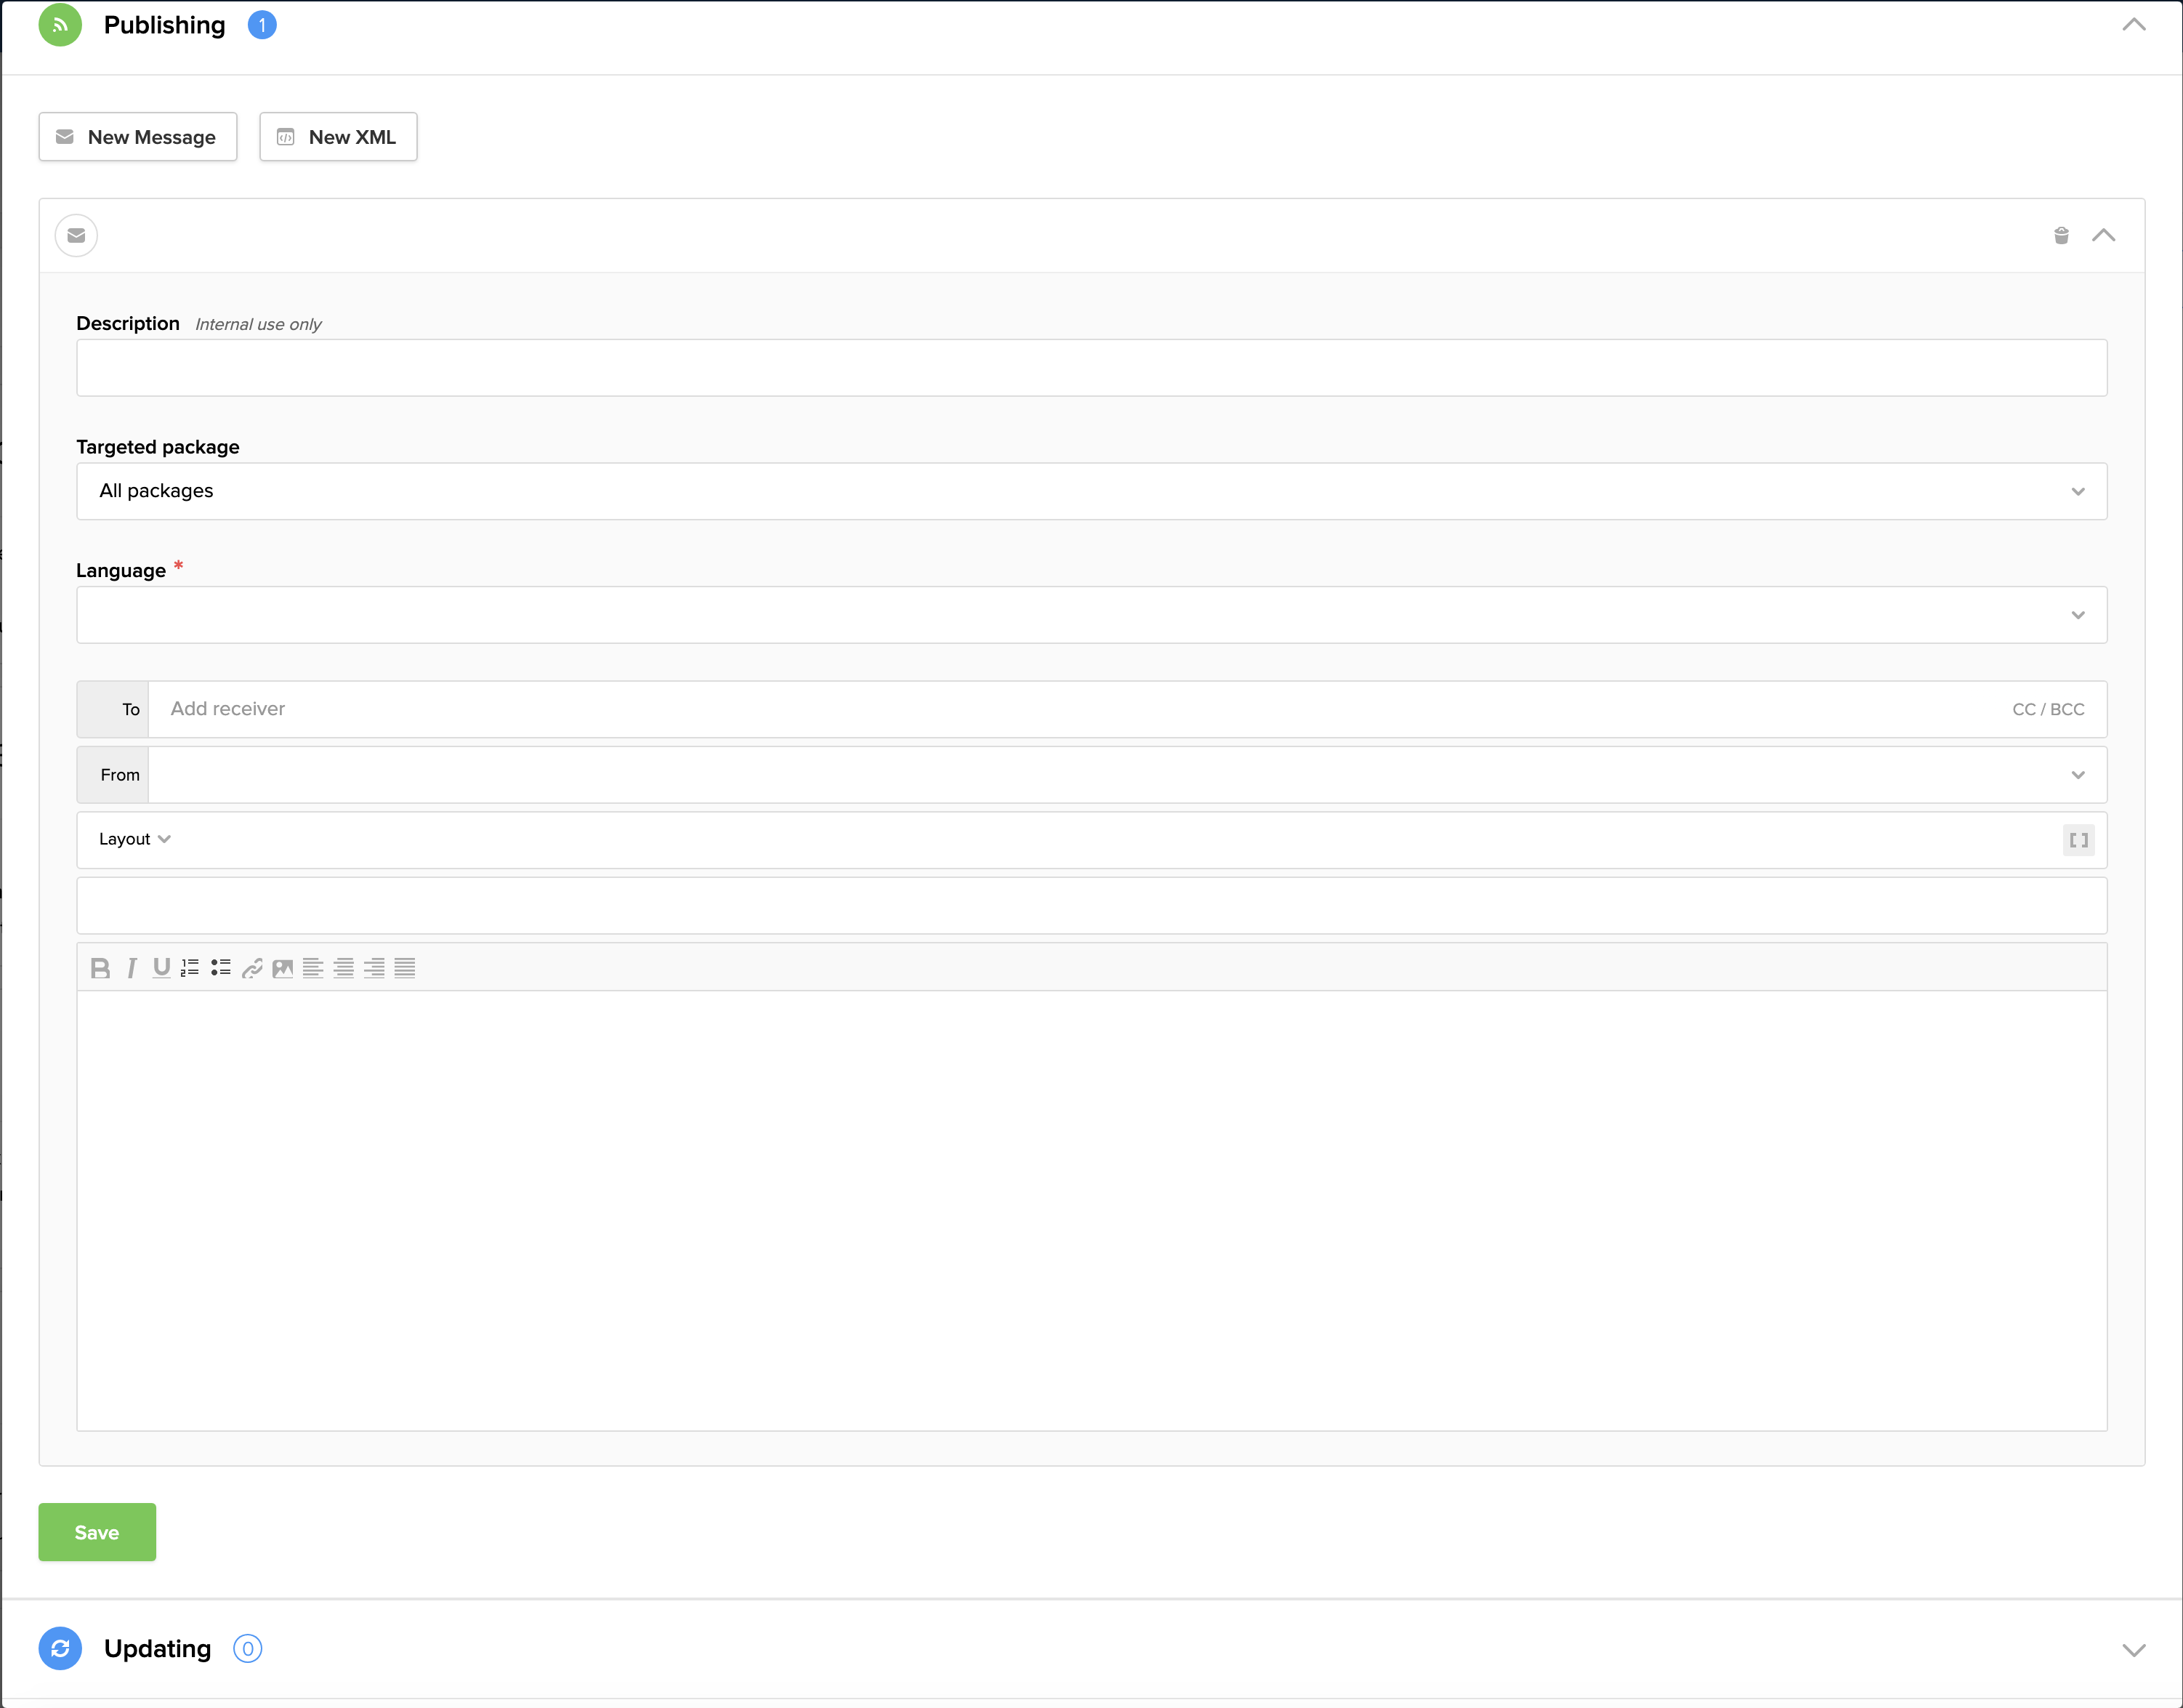Collapse the Publishing section
The height and width of the screenshot is (1708, 2183).
[2133, 25]
